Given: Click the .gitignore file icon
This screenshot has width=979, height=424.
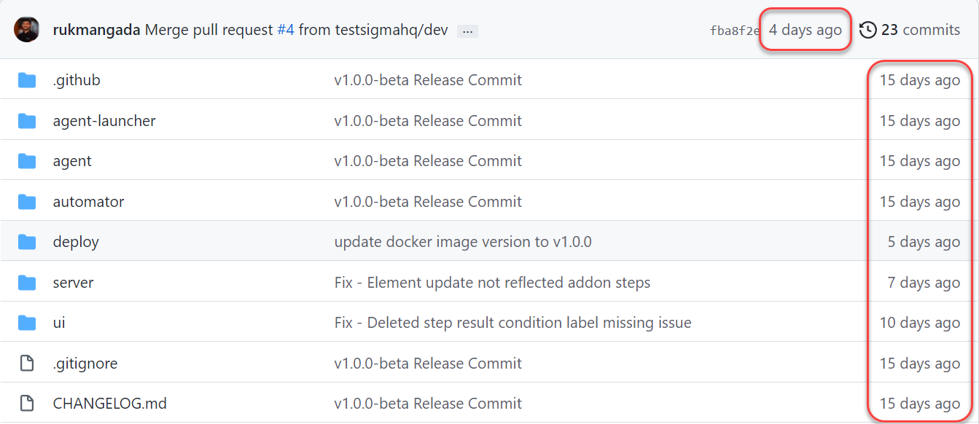Looking at the screenshot, I should pos(27,364).
